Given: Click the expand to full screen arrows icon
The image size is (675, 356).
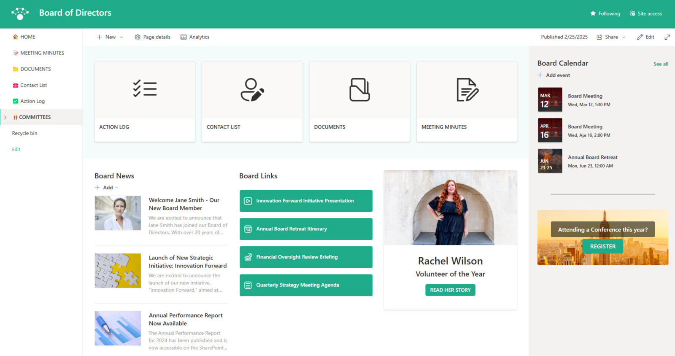Looking at the screenshot, I should tap(667, 37).
